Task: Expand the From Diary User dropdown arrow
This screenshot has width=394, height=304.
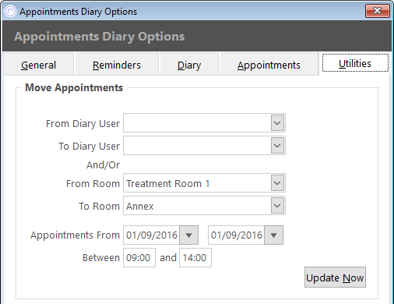Action: coord(277,123)
